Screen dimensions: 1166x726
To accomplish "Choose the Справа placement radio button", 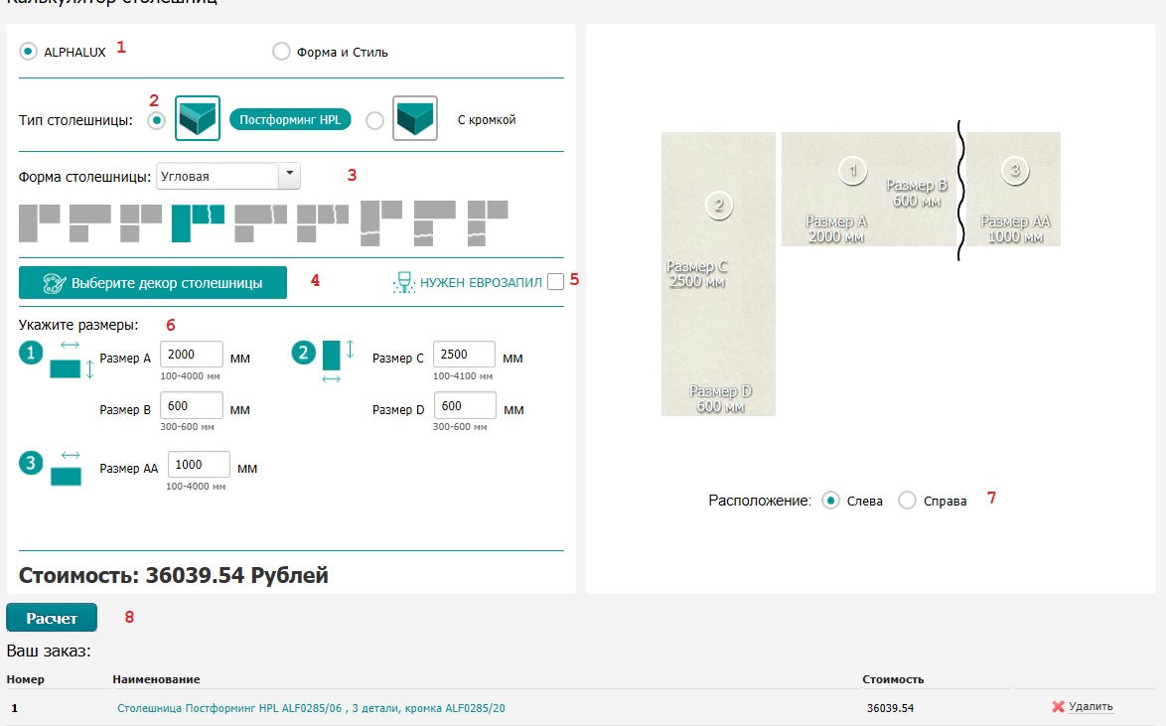I will tap(907, 501).
